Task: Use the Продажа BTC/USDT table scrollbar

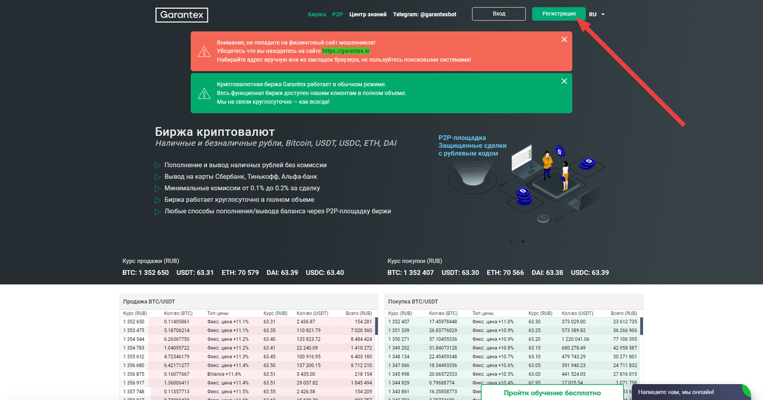Action: pyautogui.click(x=377, y=326)
